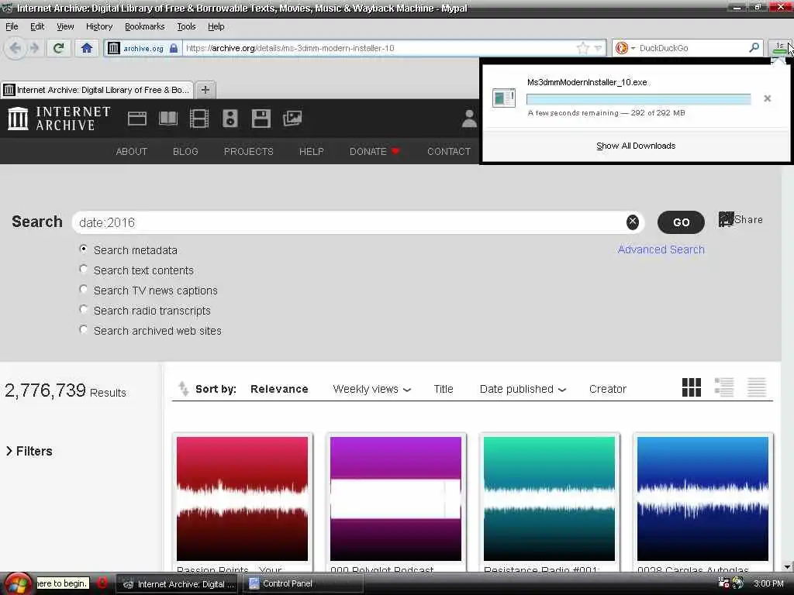The image size is (794, 595).
Task: Open the Windows Start orb
Action: click(x=17, y=584)
